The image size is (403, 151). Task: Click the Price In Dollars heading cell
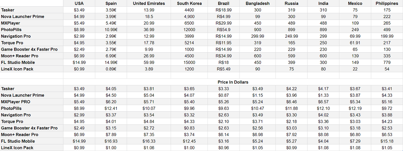point(233,82)
